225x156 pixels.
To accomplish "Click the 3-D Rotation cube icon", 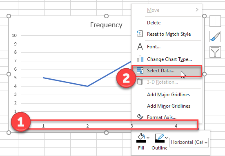I will (x=140, y=82).
